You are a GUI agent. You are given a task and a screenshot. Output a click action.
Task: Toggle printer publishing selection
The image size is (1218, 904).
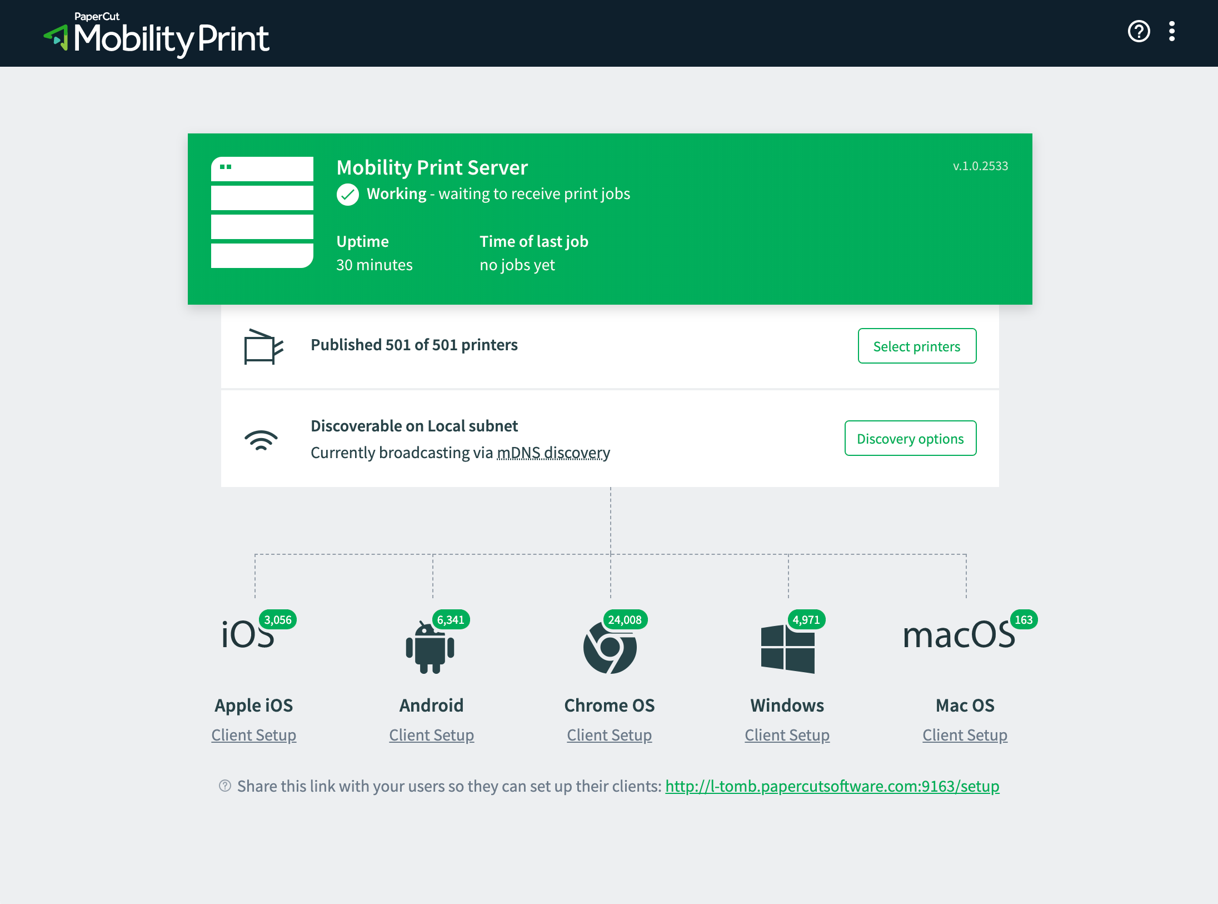click(917, 346)
